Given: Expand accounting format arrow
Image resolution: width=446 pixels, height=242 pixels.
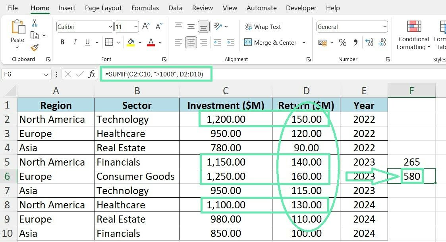Looking at the screenshot, I should [332, 42].
